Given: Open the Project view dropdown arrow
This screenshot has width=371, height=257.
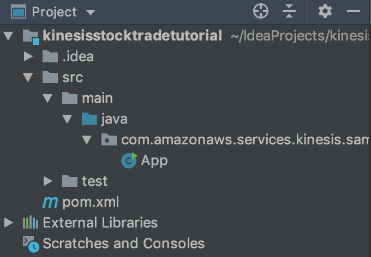Looking at the screenshot, I should [91, 12].
